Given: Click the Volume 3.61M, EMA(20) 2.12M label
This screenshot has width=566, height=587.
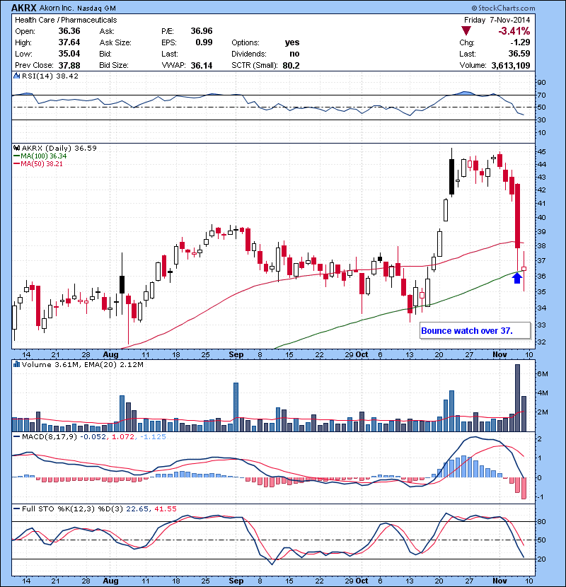Looking at the screenshot, I should coord(82,365).
